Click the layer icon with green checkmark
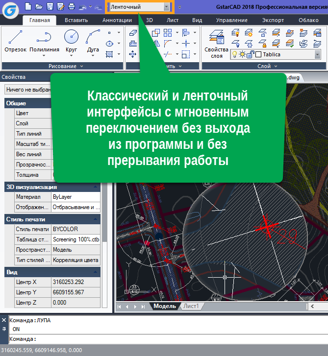The image size is (328, 356). click(290, 44)
